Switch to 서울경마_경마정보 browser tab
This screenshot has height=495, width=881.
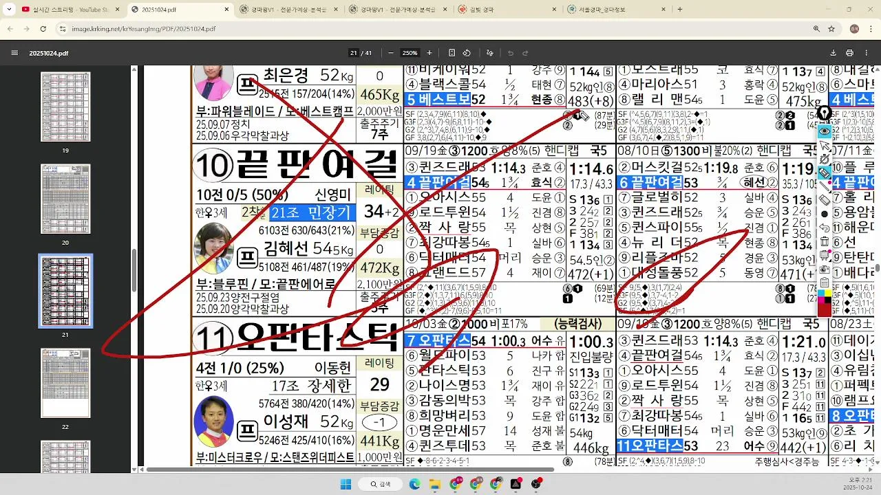pos(616,10)
